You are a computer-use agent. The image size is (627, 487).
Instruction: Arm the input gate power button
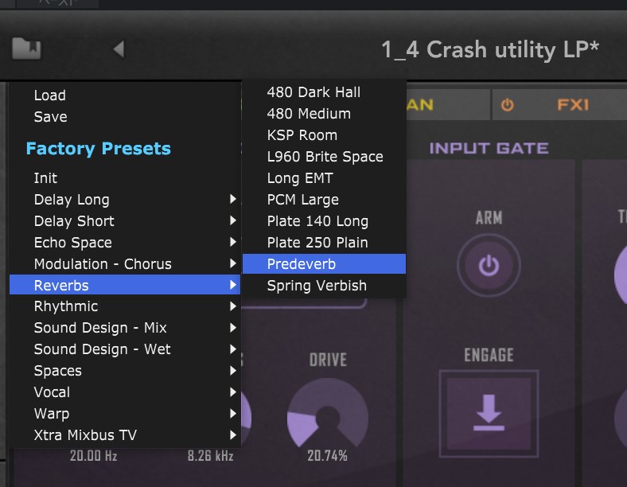click(x=489, y=265)
